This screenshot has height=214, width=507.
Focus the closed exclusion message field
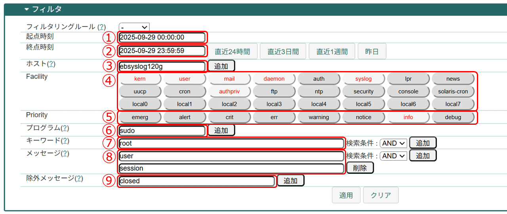pos(196,181)
